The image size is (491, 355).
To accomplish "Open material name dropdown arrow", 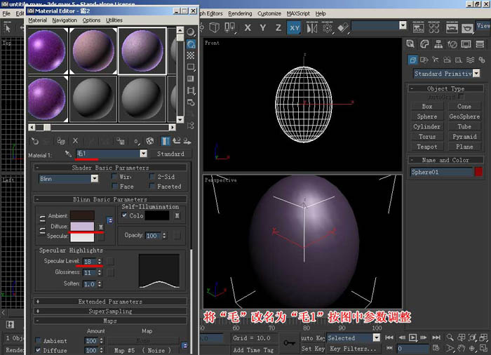I will pyautogui.click(x=143, y=154).
